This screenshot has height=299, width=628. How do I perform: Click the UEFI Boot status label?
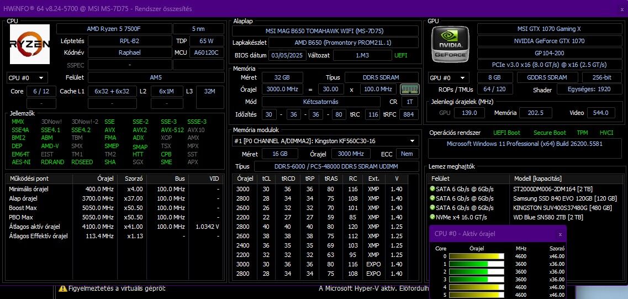point(506,133)
